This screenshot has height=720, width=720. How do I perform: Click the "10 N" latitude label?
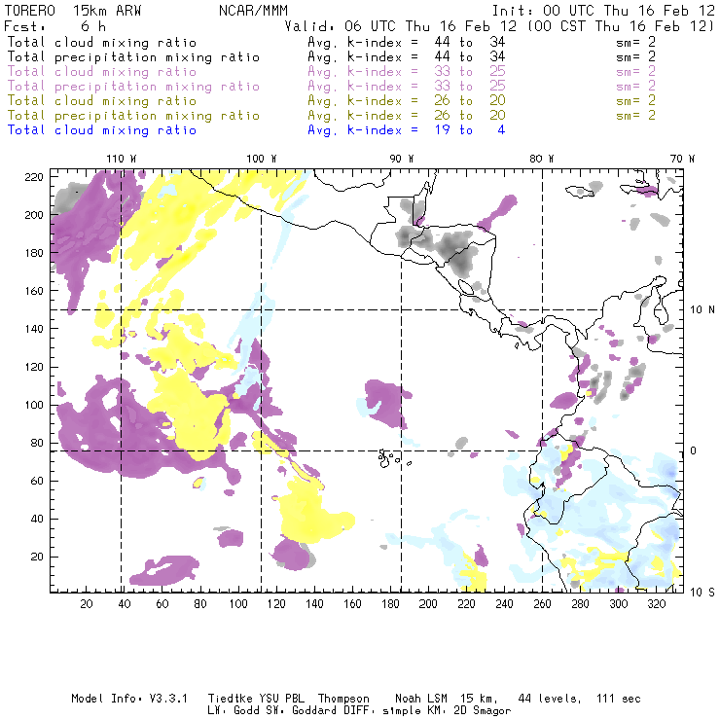click(x=702, y=310)
